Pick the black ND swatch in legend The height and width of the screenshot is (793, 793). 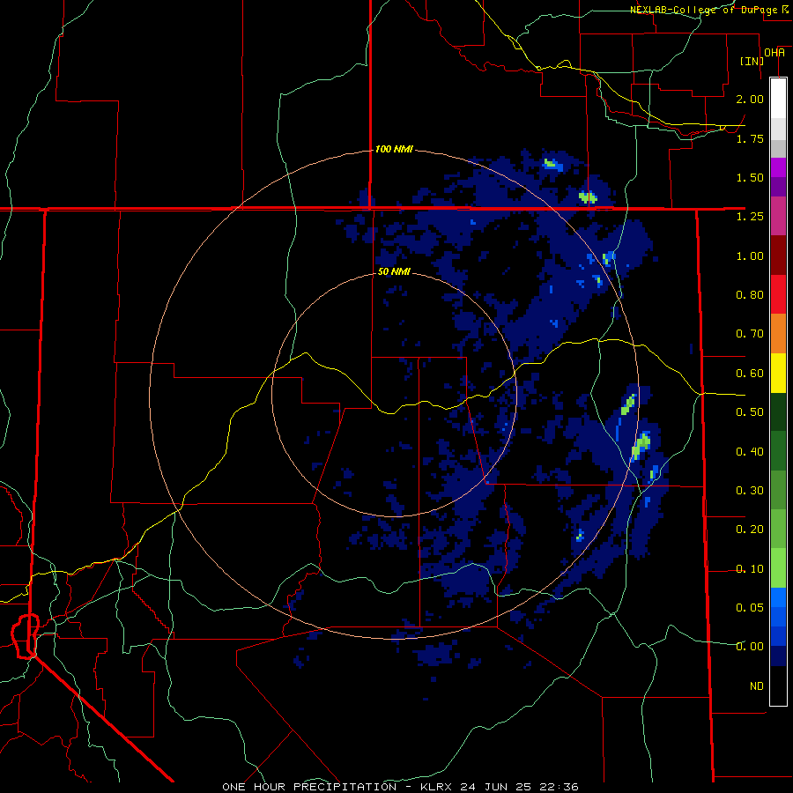pos(778,686)
